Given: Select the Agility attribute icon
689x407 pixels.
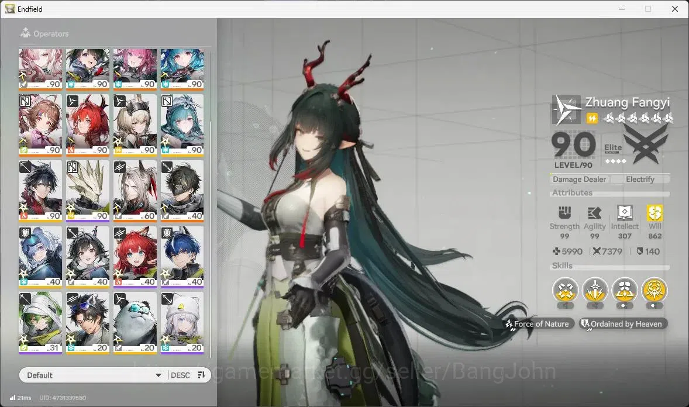Looking at the screenshot, I should 594,213.
